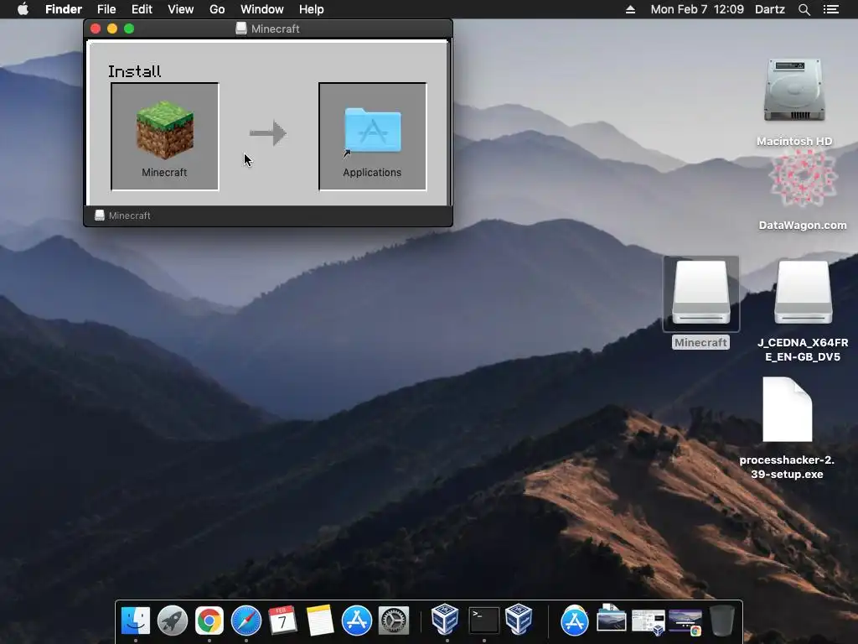858x644 pixels.
Task: Click the eject icon in menu bar
Action: (630, 9)
